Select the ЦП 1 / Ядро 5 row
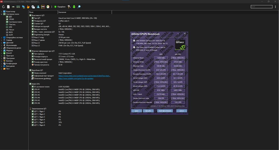The width and height of the screenshot is (279, 150). point(70,122)
